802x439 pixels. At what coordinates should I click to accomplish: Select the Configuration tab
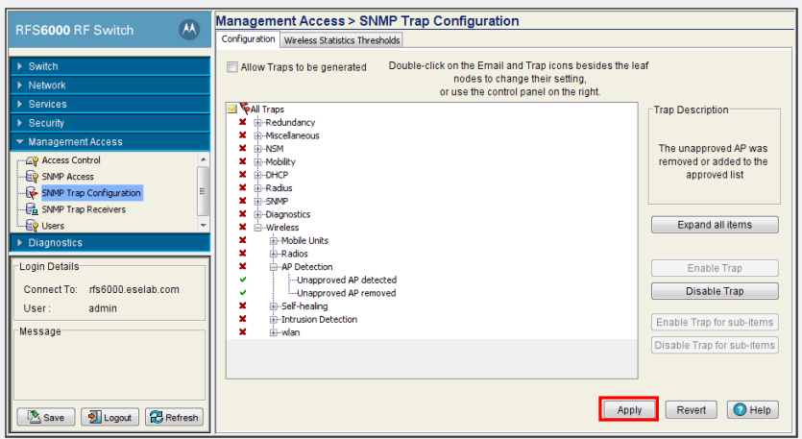pos(248,38)
